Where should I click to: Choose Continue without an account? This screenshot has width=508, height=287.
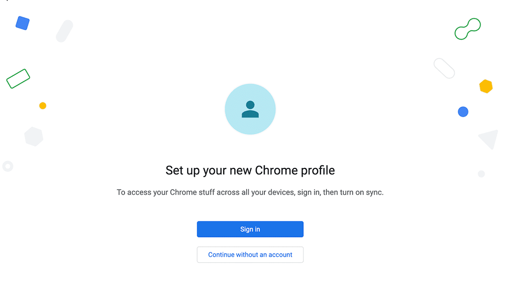pyautogui.click(x=250, y=254)
